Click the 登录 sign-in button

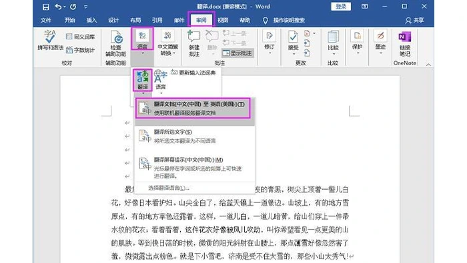[x=341, y=7]
